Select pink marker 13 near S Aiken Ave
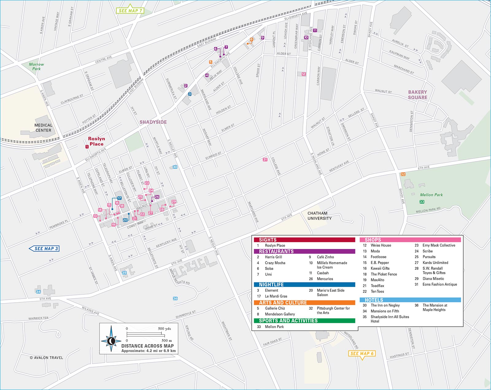The width and height of the screenshot is (491, 390). (95, 216)
